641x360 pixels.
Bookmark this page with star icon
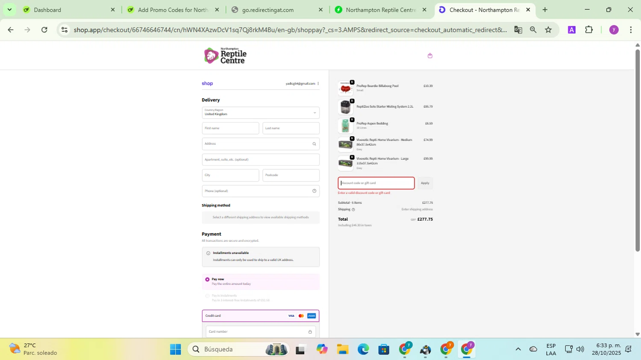(548, 30)
